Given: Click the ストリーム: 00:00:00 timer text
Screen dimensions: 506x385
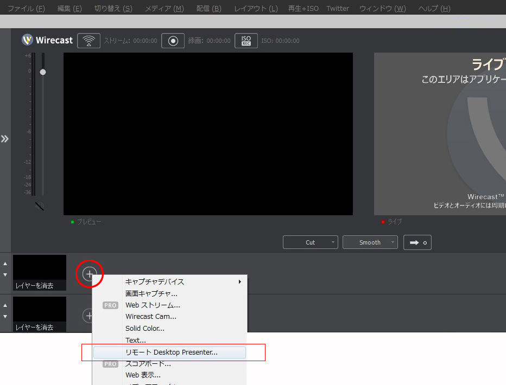Looking at the screenshot, I should 130,41.
